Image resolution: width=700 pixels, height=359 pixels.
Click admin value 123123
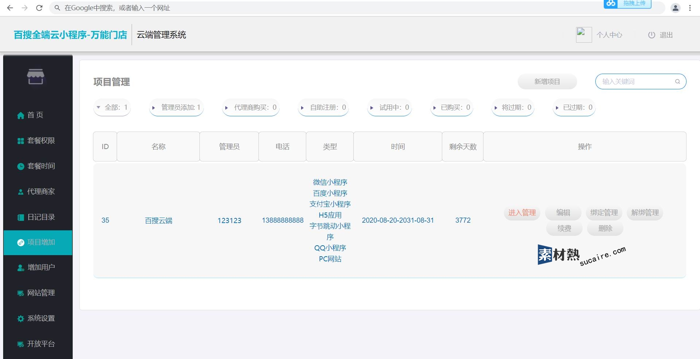click(x=229, y=221)
